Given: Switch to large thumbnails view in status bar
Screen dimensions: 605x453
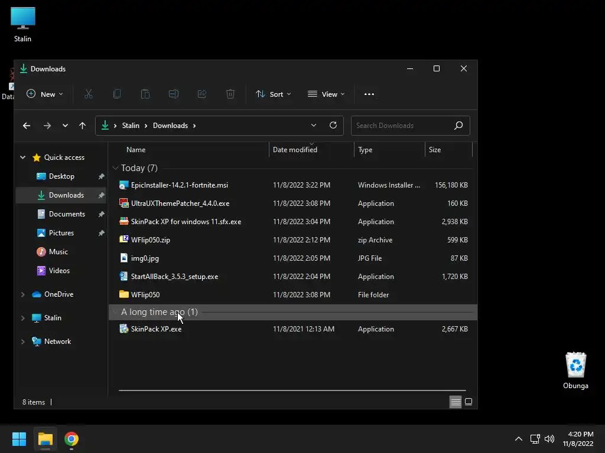Looking at the screenshot, I should coord(469,402).
